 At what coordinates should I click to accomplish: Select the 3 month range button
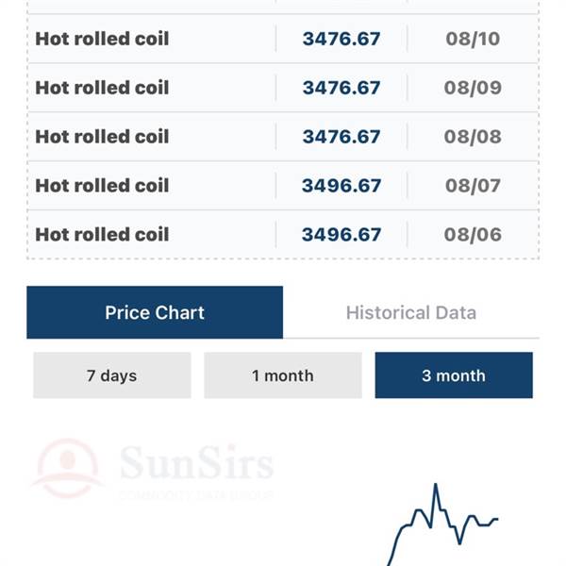tap(454, 375)
